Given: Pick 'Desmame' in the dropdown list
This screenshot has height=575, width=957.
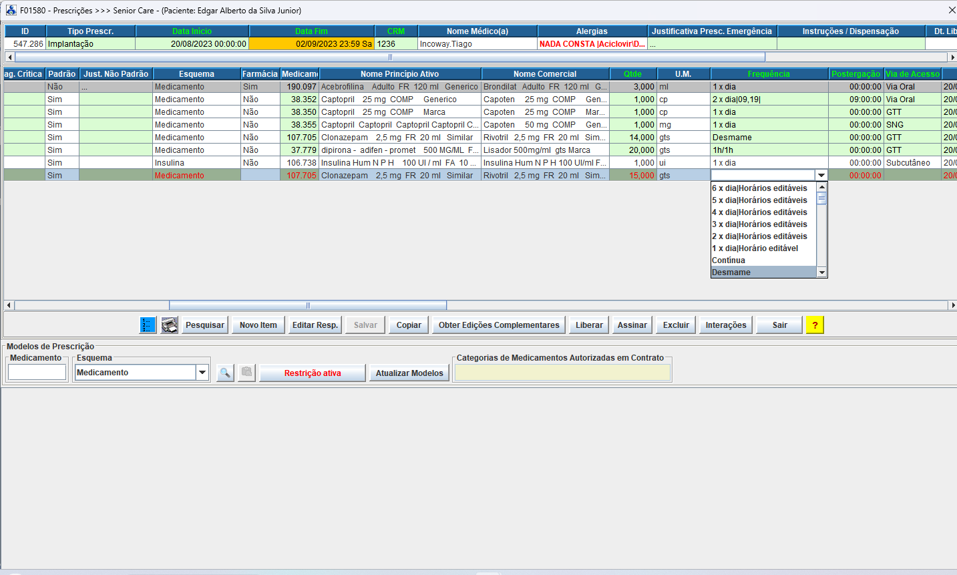Looking at the screenshot, I should tap(731, 272).
